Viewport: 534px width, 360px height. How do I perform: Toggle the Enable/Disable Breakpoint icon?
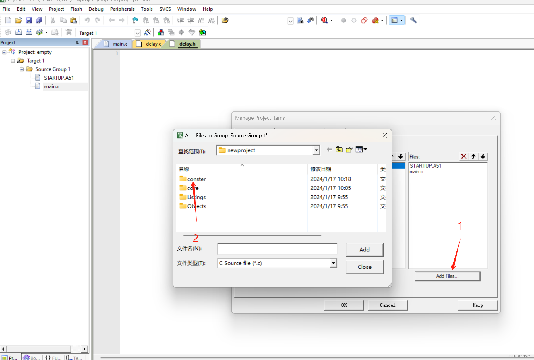(x=354, y=20)
